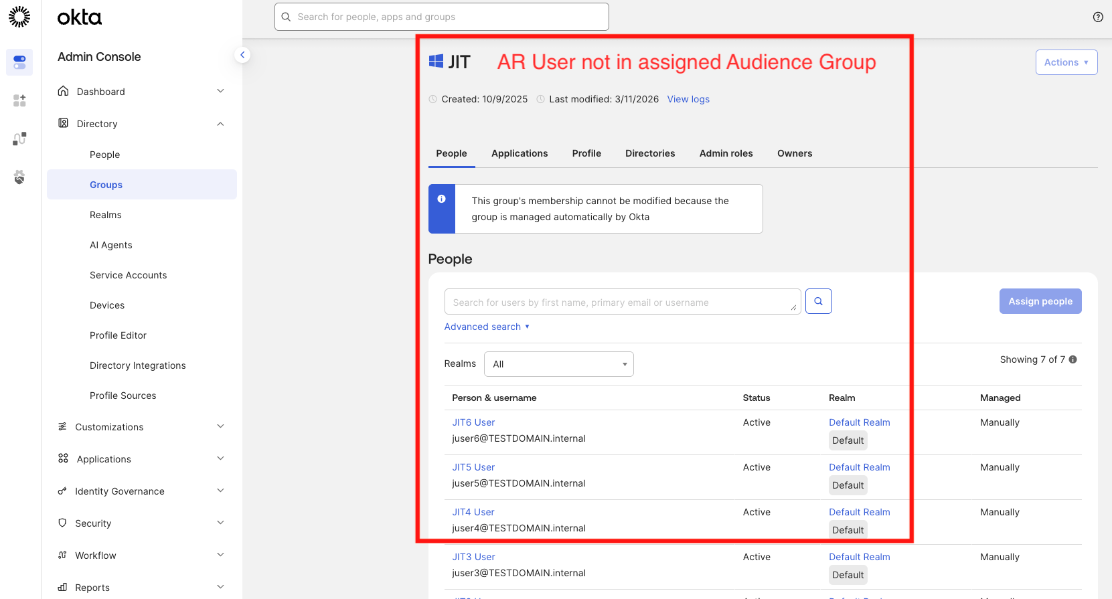Switch to the Admin roles tab

coord(726,153)
